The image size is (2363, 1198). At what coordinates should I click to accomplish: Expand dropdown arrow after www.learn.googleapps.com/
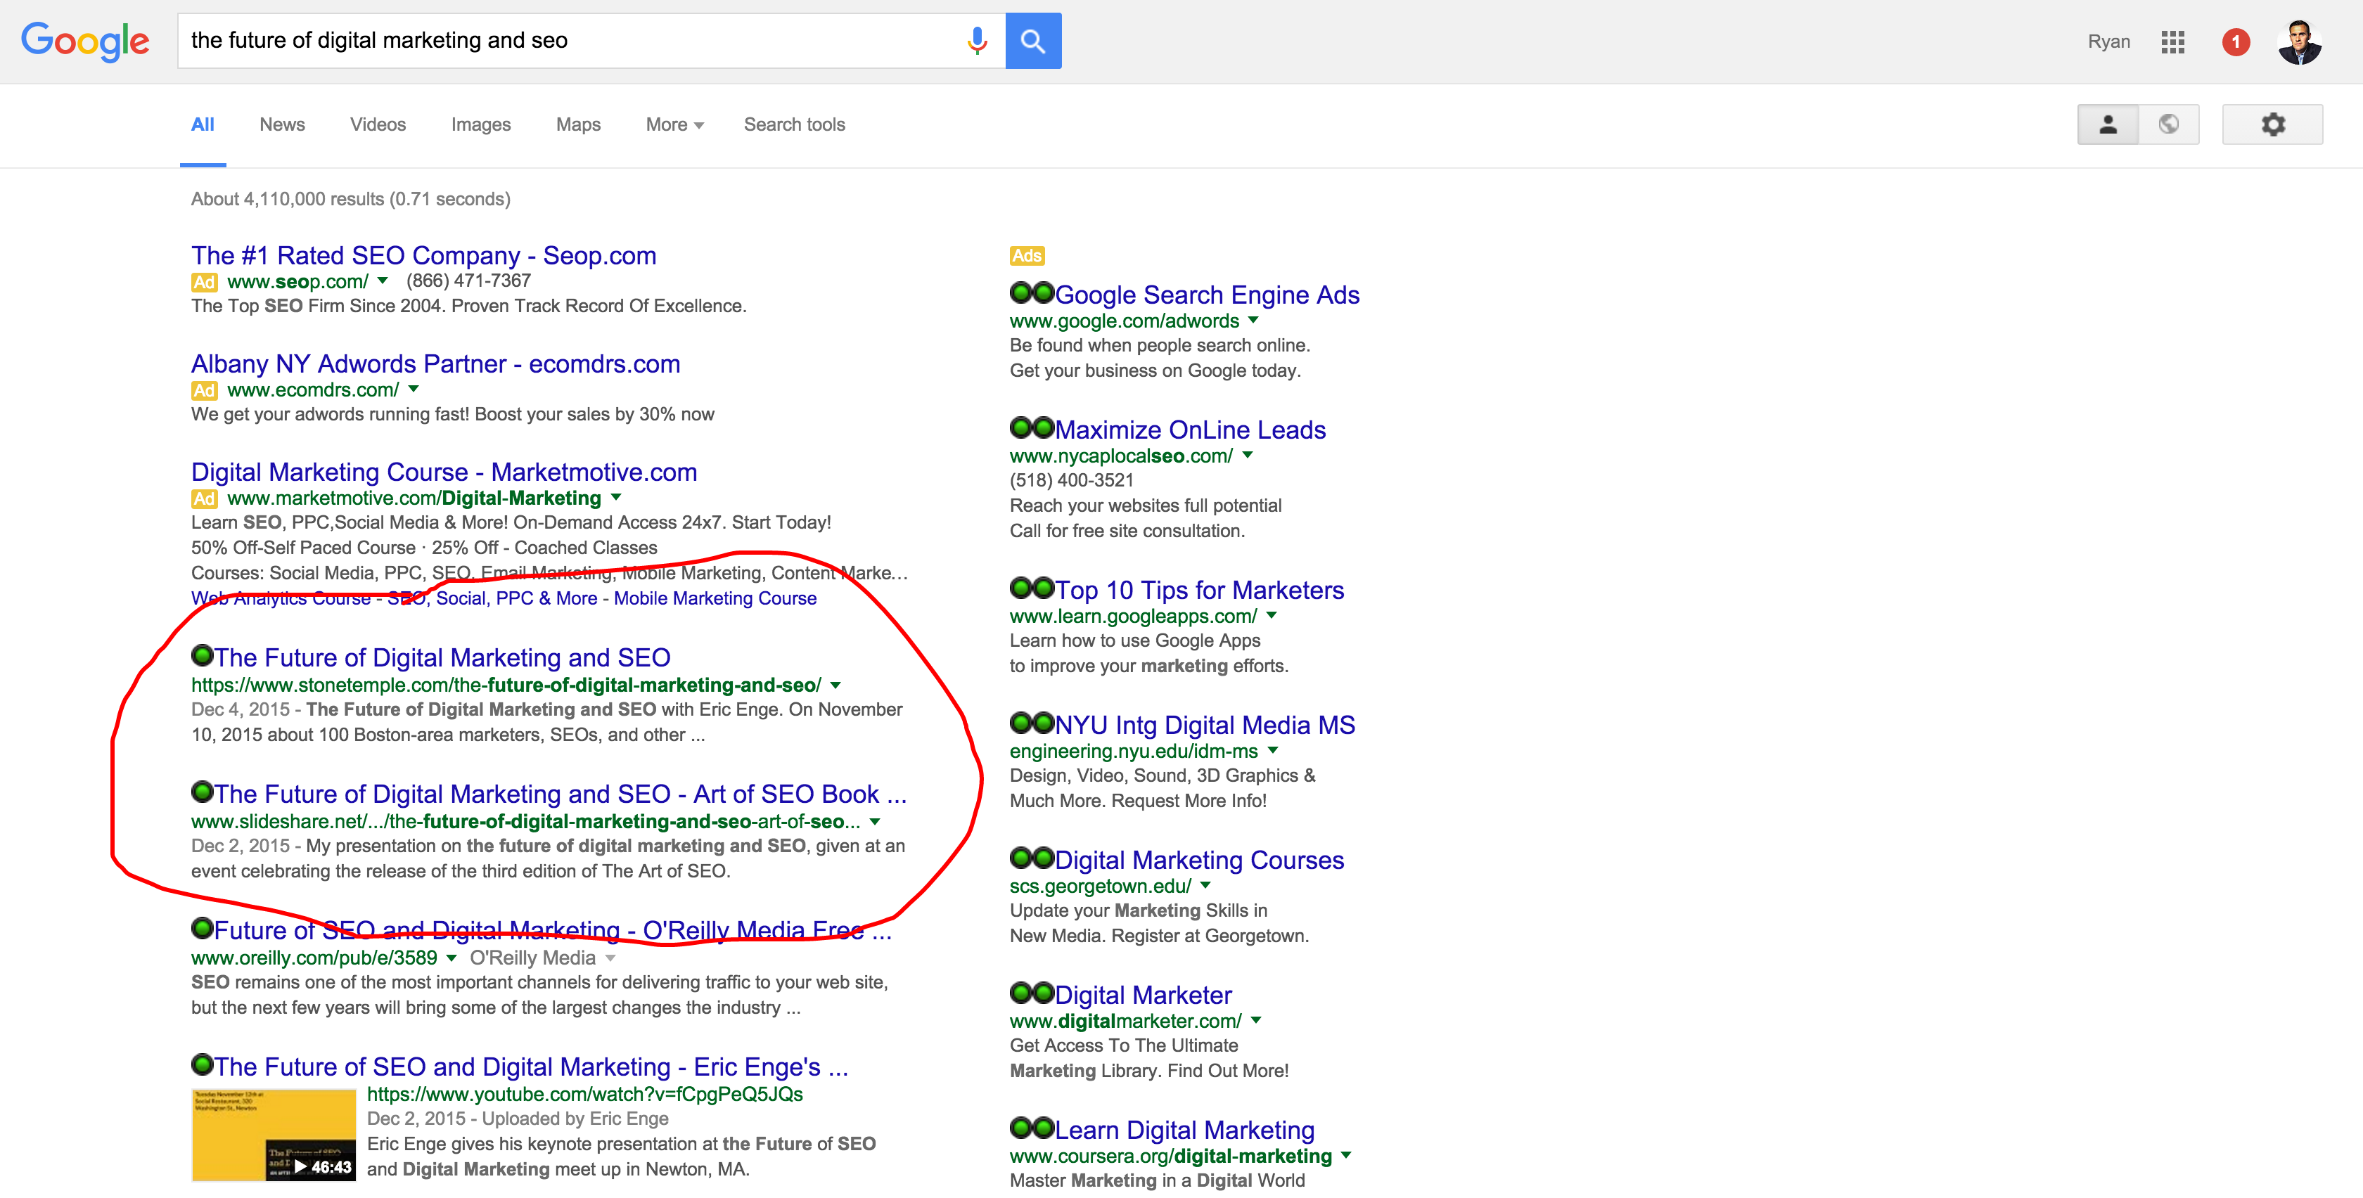pos(1272,615)
